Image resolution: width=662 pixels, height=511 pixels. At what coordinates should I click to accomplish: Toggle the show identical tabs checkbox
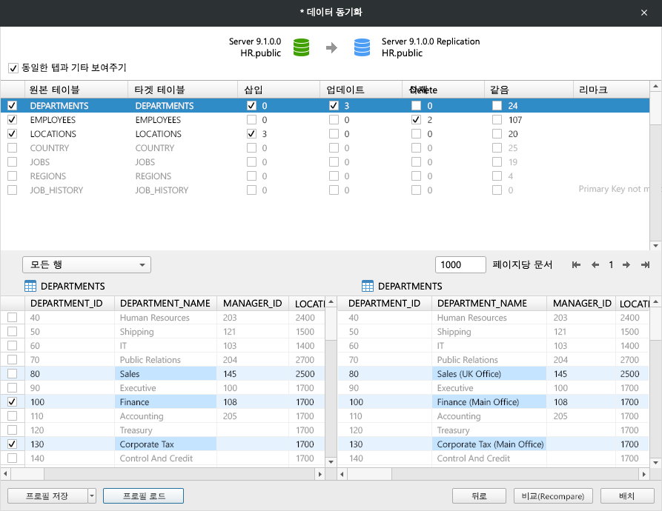[x=13, y=68]
